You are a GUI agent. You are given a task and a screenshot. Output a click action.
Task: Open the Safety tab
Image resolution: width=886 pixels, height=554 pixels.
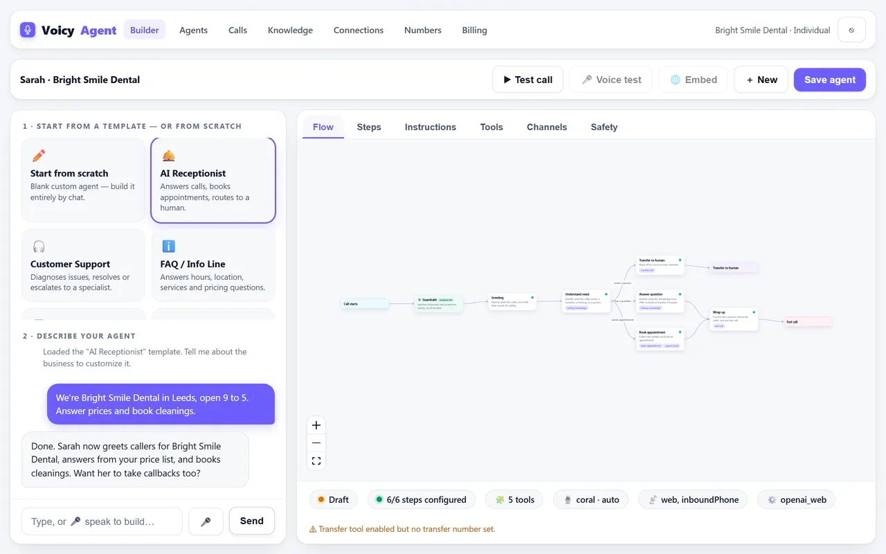click(604, 127)
